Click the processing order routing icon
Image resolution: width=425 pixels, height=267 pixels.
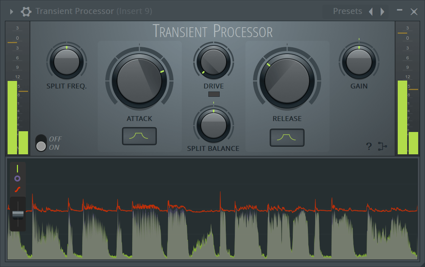pos(383,146)
